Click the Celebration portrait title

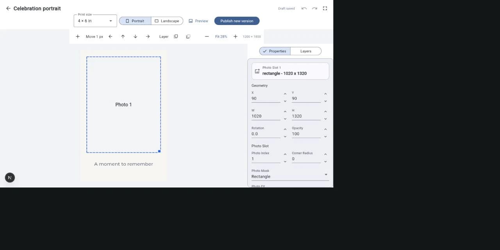coord(37,8)
